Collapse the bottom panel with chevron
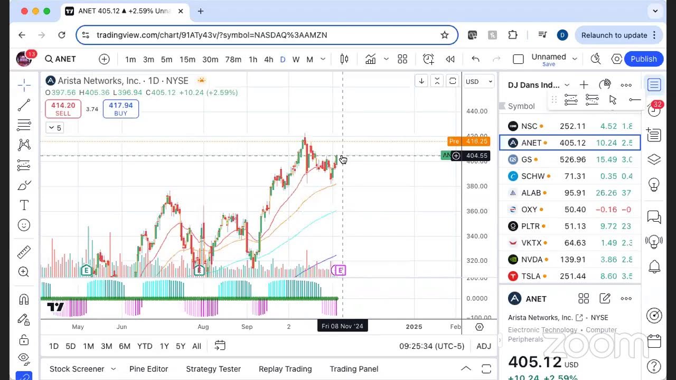Screen dimensions: 676x380 (x=466, y=368)
